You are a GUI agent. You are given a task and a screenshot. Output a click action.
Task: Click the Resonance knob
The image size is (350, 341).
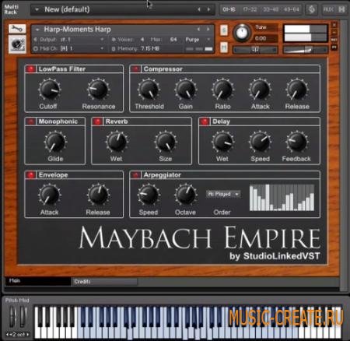tap(98, 90)
